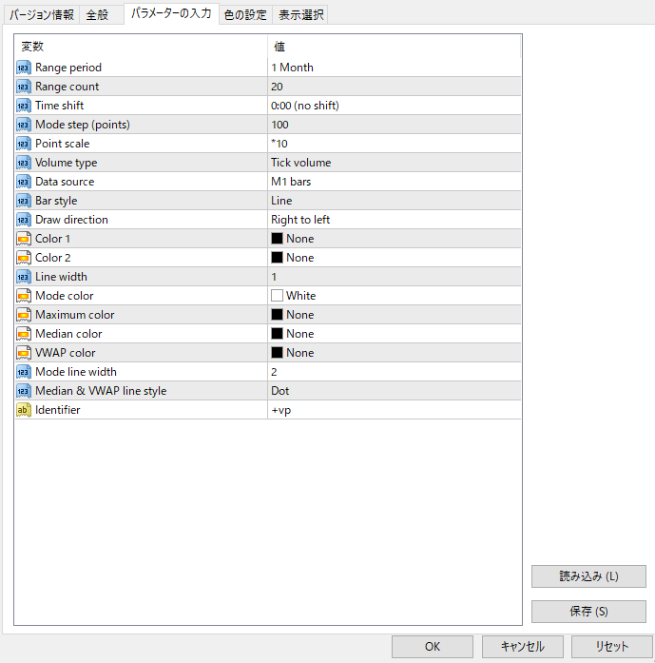The image size is (655, 663).
Task: Click the 読み込み (L) button
Action: pos(588,576)
